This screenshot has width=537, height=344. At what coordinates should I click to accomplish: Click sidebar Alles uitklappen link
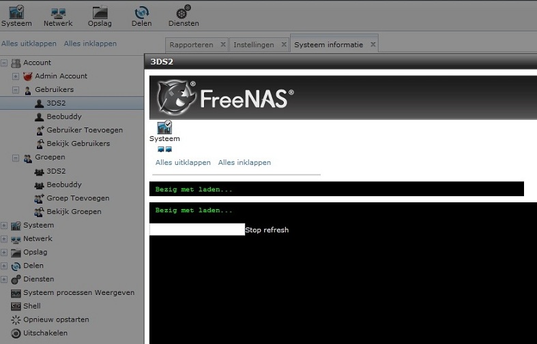pyautogui.click(x=29, y=44)
